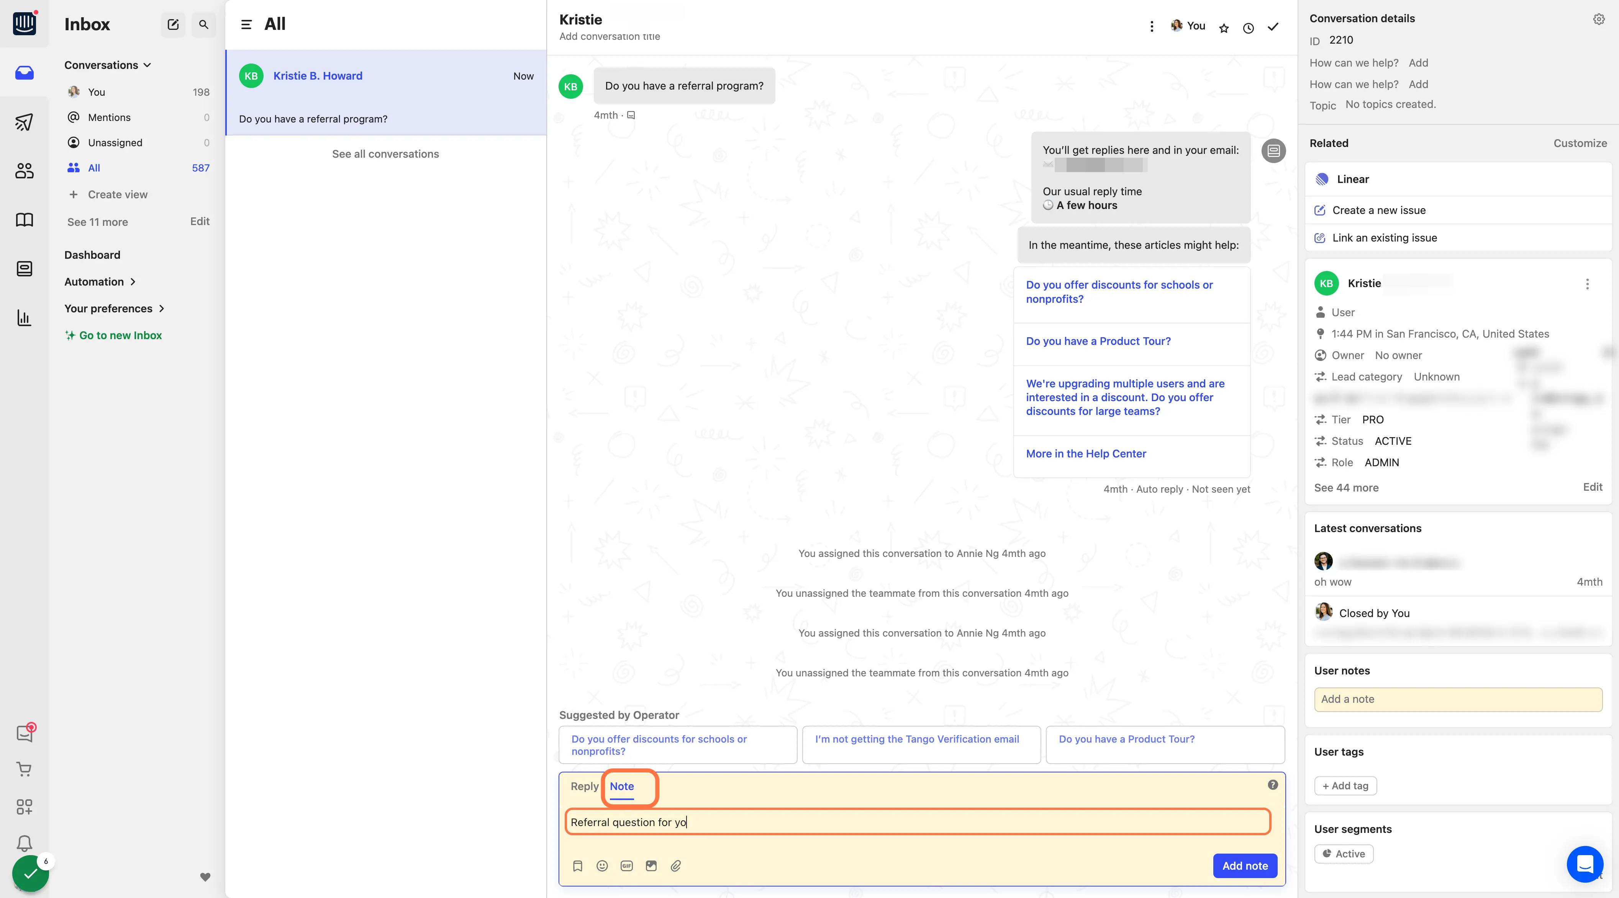Open the Intercom messenger launcher bubble

(1585, 864)
